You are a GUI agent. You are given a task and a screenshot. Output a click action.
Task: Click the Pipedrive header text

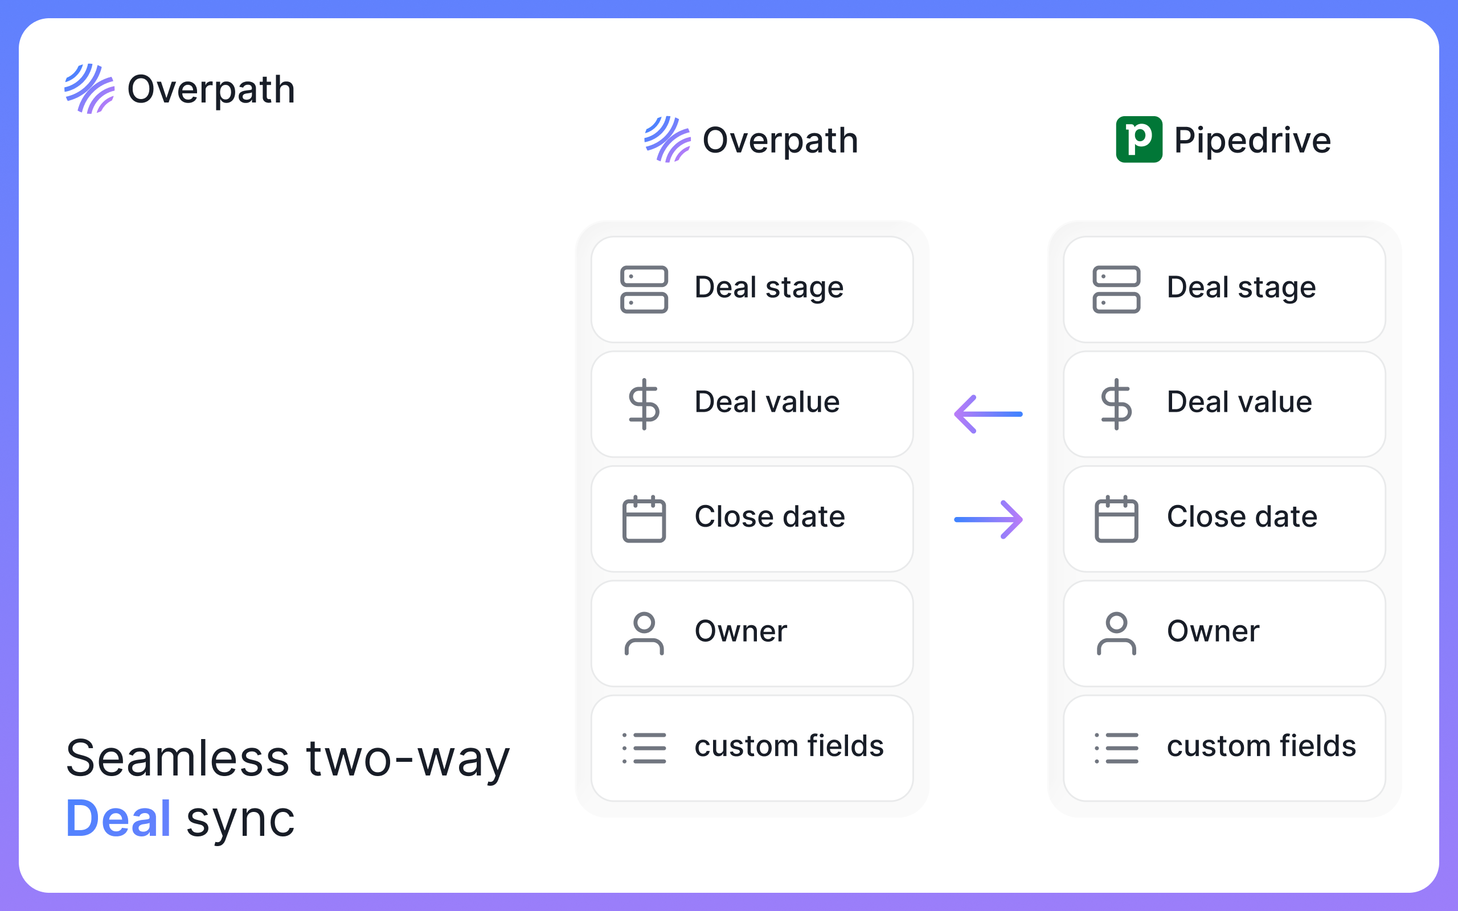1252,141
